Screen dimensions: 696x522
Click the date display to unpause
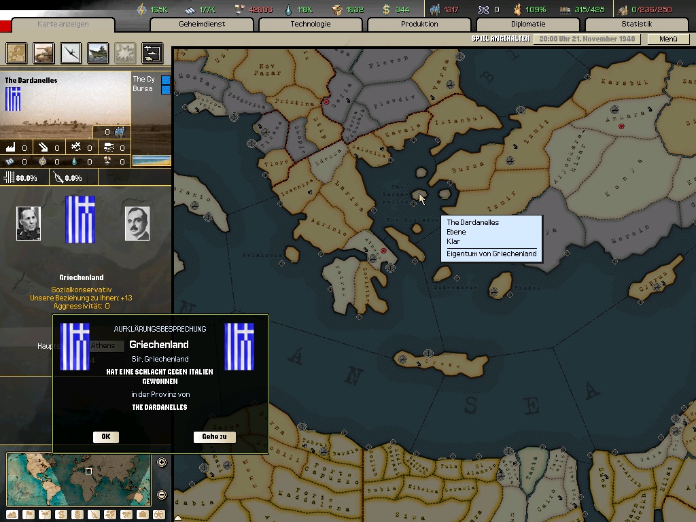pos(587,39)
